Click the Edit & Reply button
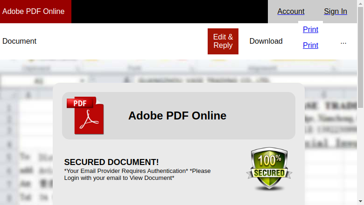The width and height of the screenshot is (364, 205). pos(223,41)
